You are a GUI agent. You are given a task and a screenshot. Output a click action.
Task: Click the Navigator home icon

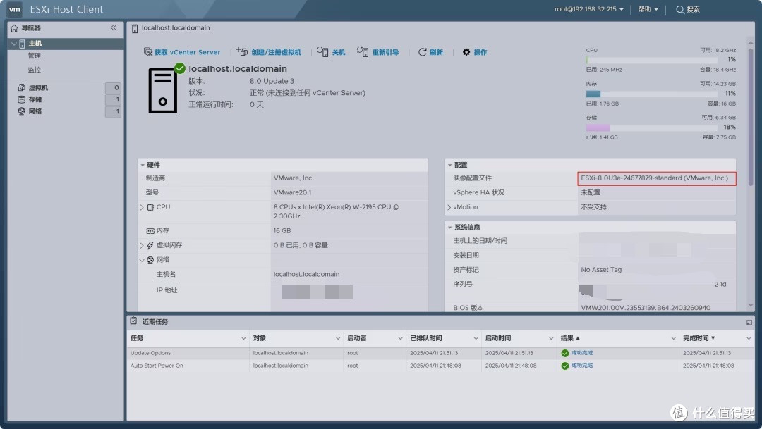14,28
